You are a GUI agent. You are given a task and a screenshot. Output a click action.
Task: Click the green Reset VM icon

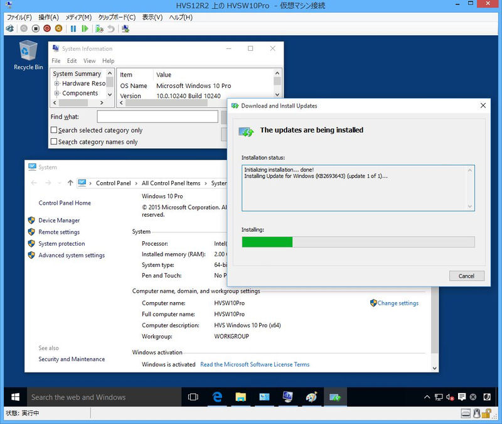[x=85, y=28]
